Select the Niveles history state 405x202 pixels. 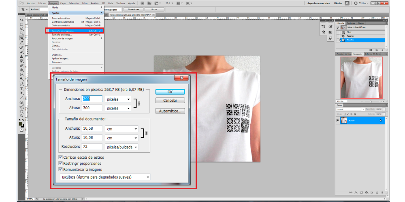coord(362,40)
